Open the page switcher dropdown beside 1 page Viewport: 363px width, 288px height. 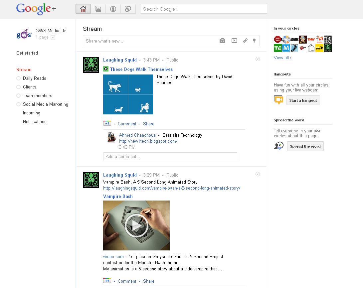click(x=53, y=38)
